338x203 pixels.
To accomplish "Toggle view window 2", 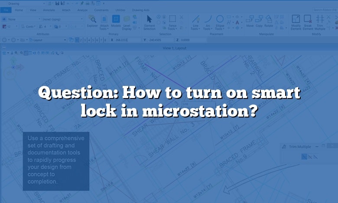I will [81, 40].
